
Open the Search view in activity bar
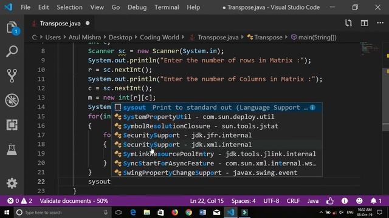pos(12,51)
